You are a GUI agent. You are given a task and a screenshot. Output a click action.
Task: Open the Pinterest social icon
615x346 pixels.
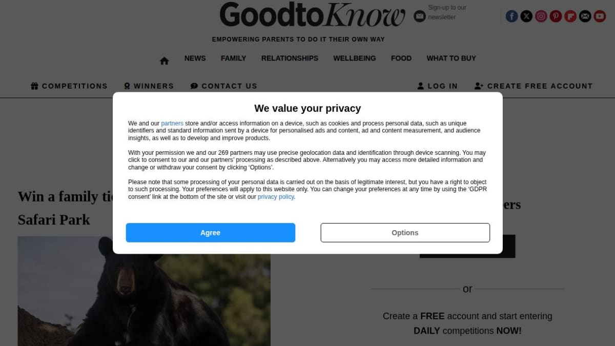[x=556, y=16]
